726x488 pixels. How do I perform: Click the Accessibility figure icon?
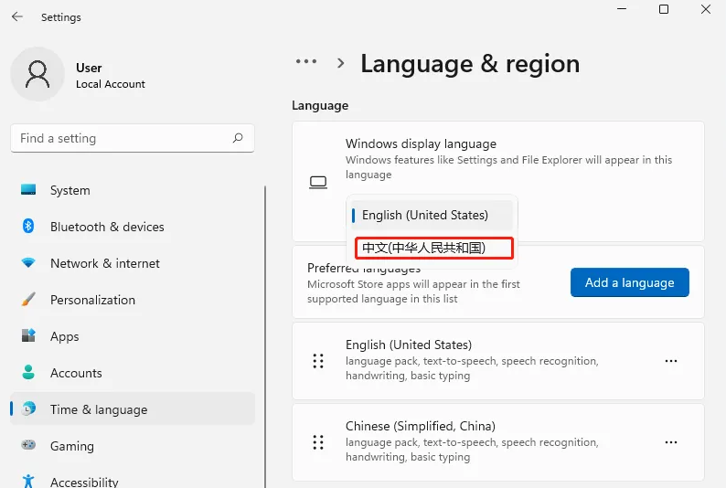click(28, 481)
